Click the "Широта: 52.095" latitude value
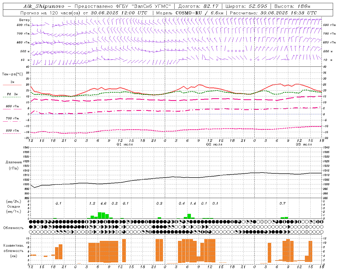 coord(246,6)
